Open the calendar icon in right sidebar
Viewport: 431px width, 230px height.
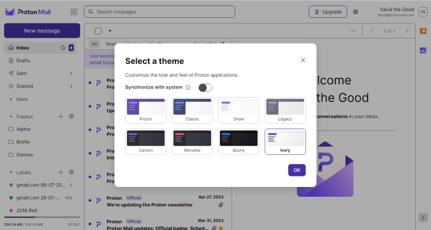[423, 50]
